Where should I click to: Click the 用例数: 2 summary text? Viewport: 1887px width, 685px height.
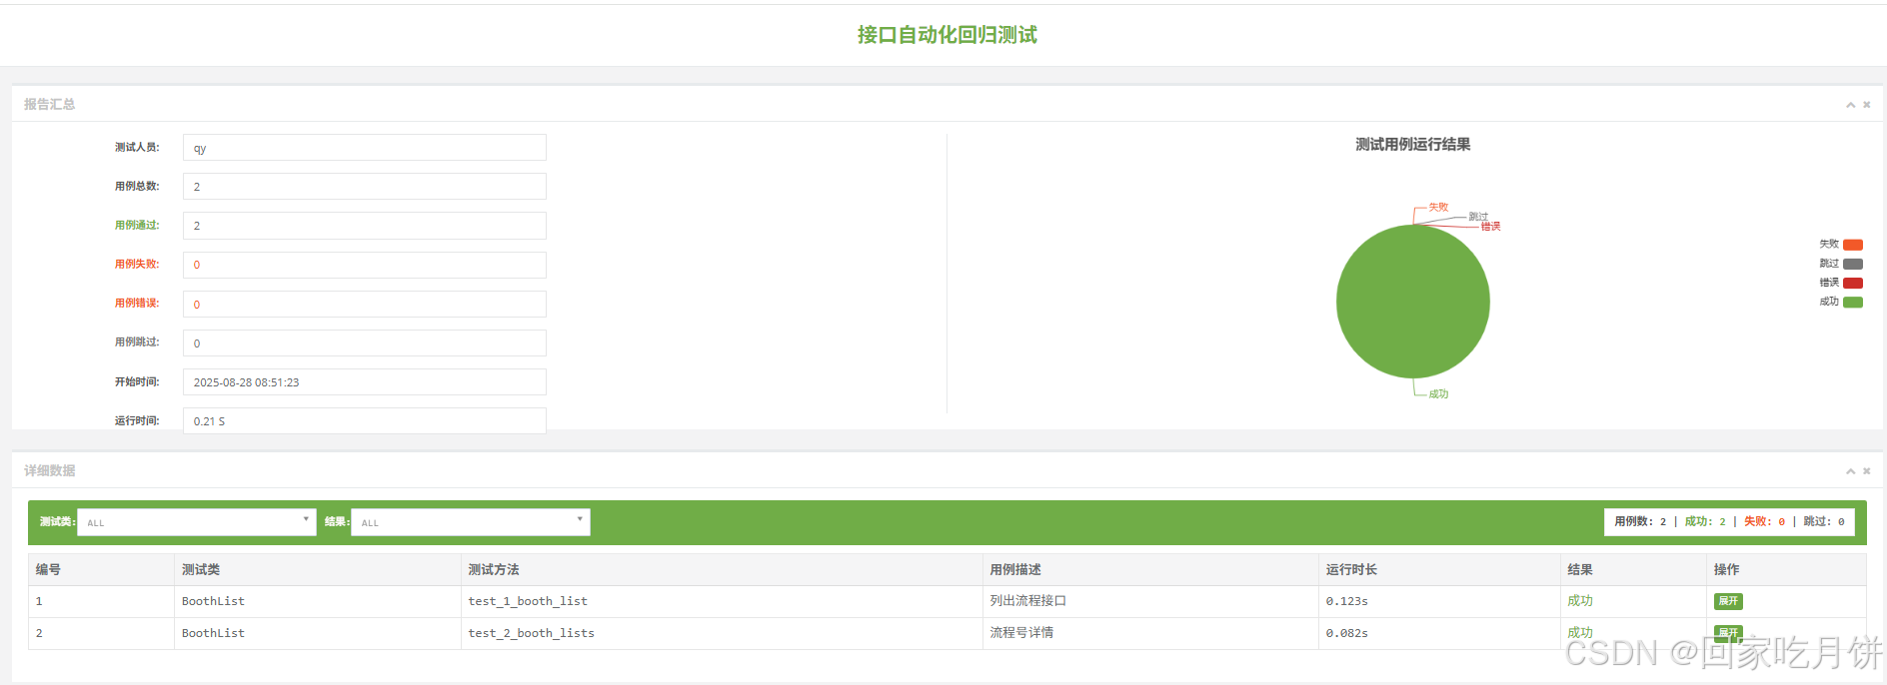pyautogui.click(x=1640, y=522)
